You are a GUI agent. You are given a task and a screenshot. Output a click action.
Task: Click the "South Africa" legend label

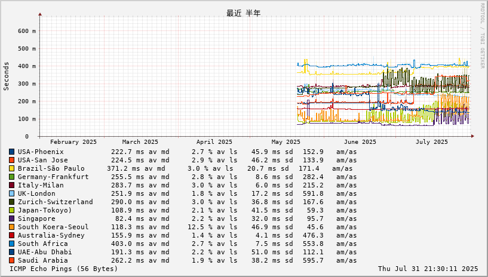tap(42, 244)
